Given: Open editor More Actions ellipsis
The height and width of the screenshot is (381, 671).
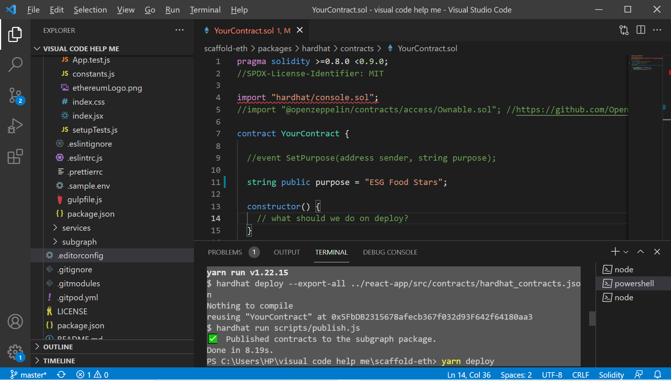Looking at the screenshot, I should pos(657,30).
